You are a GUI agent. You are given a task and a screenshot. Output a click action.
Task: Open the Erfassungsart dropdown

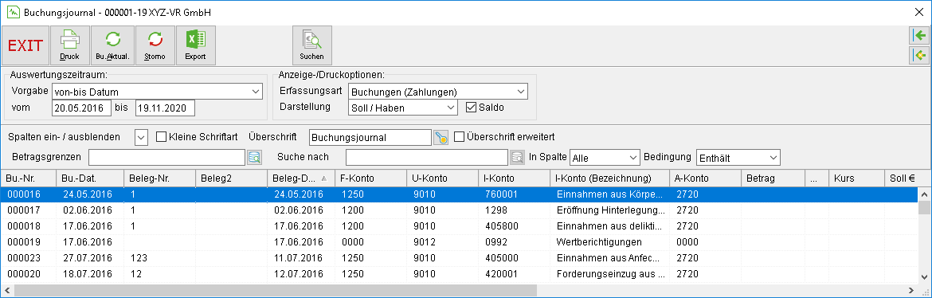point(521,92)
